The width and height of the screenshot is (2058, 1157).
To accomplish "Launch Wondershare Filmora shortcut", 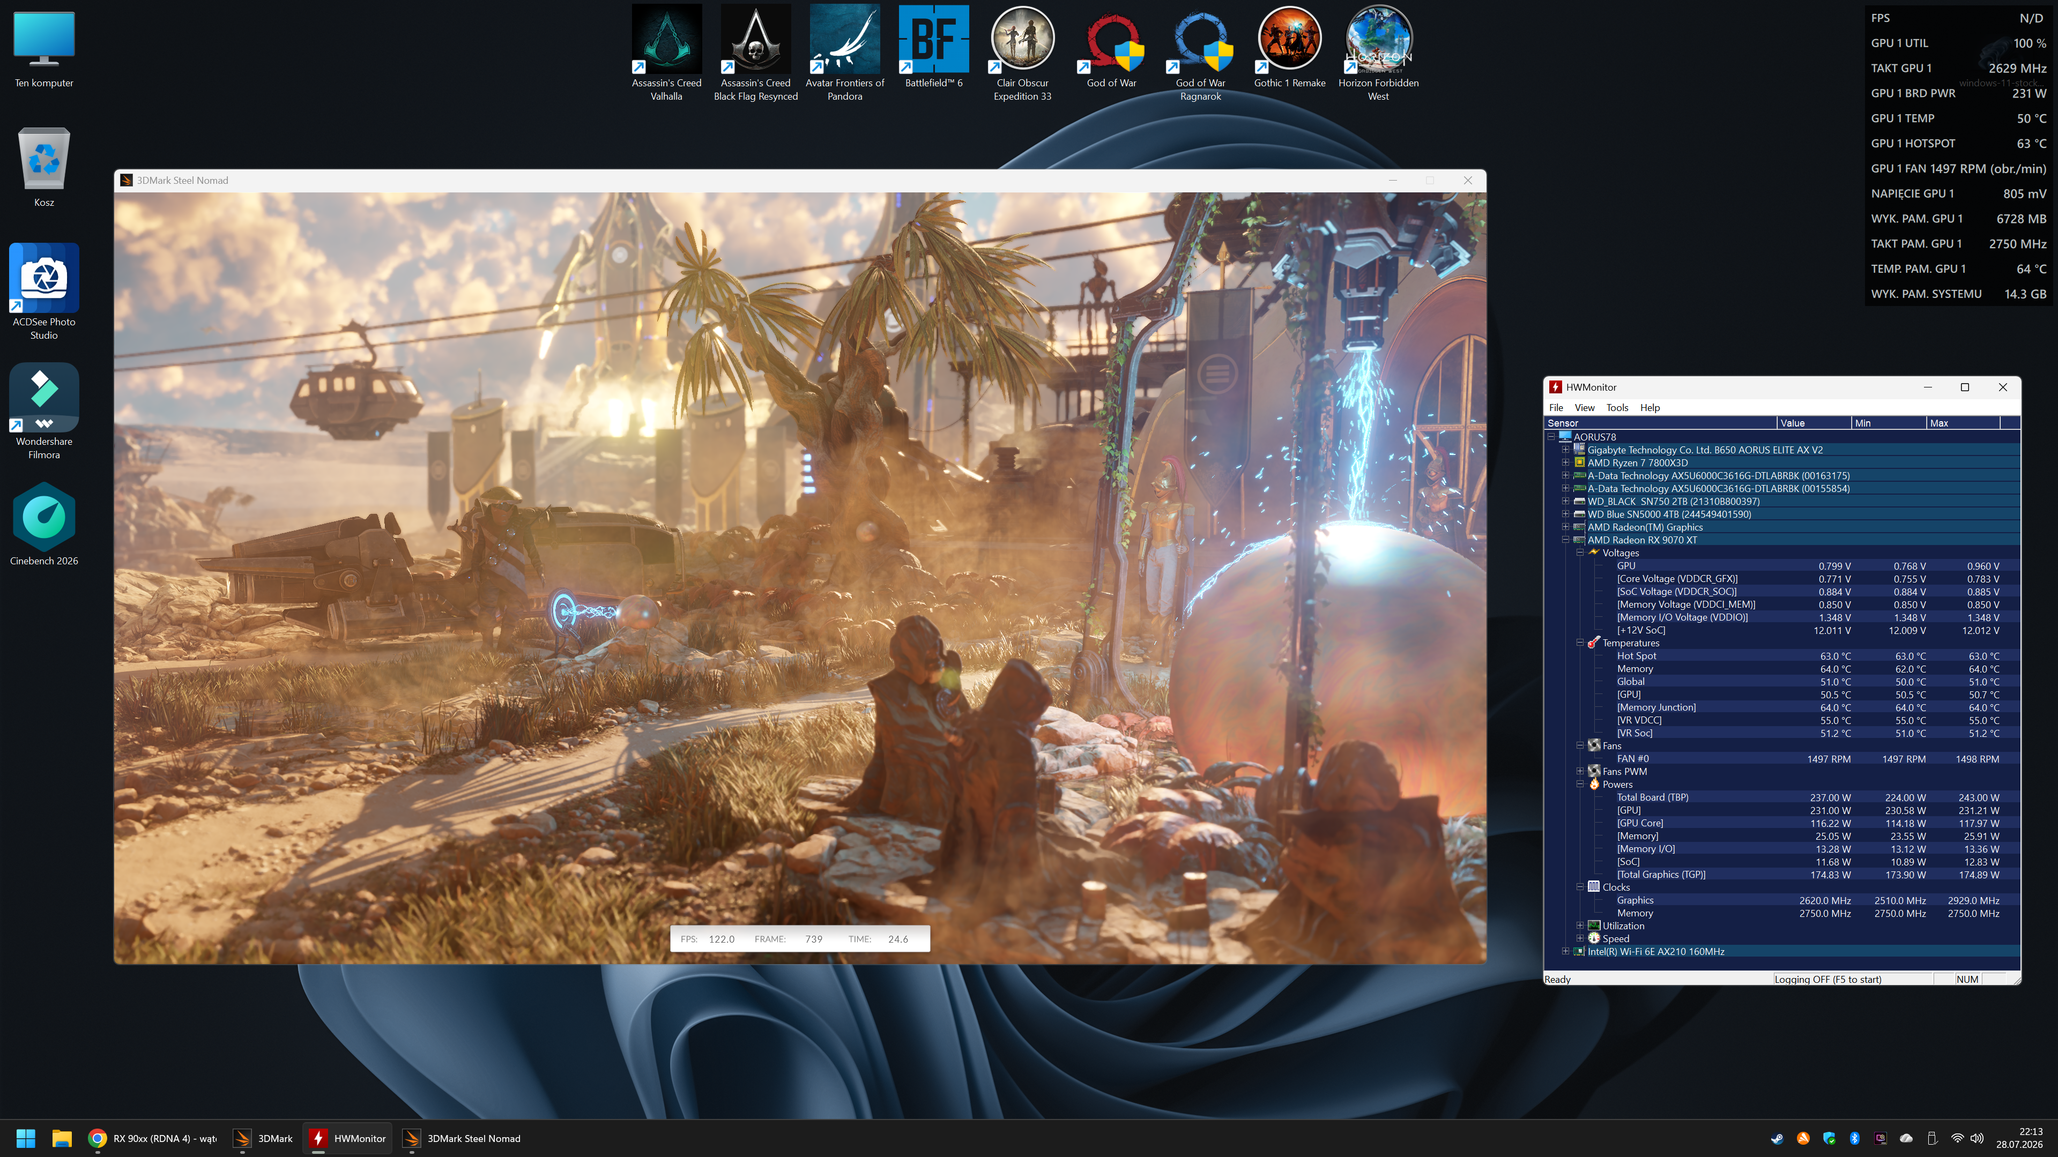I will (x=44, y=411).
